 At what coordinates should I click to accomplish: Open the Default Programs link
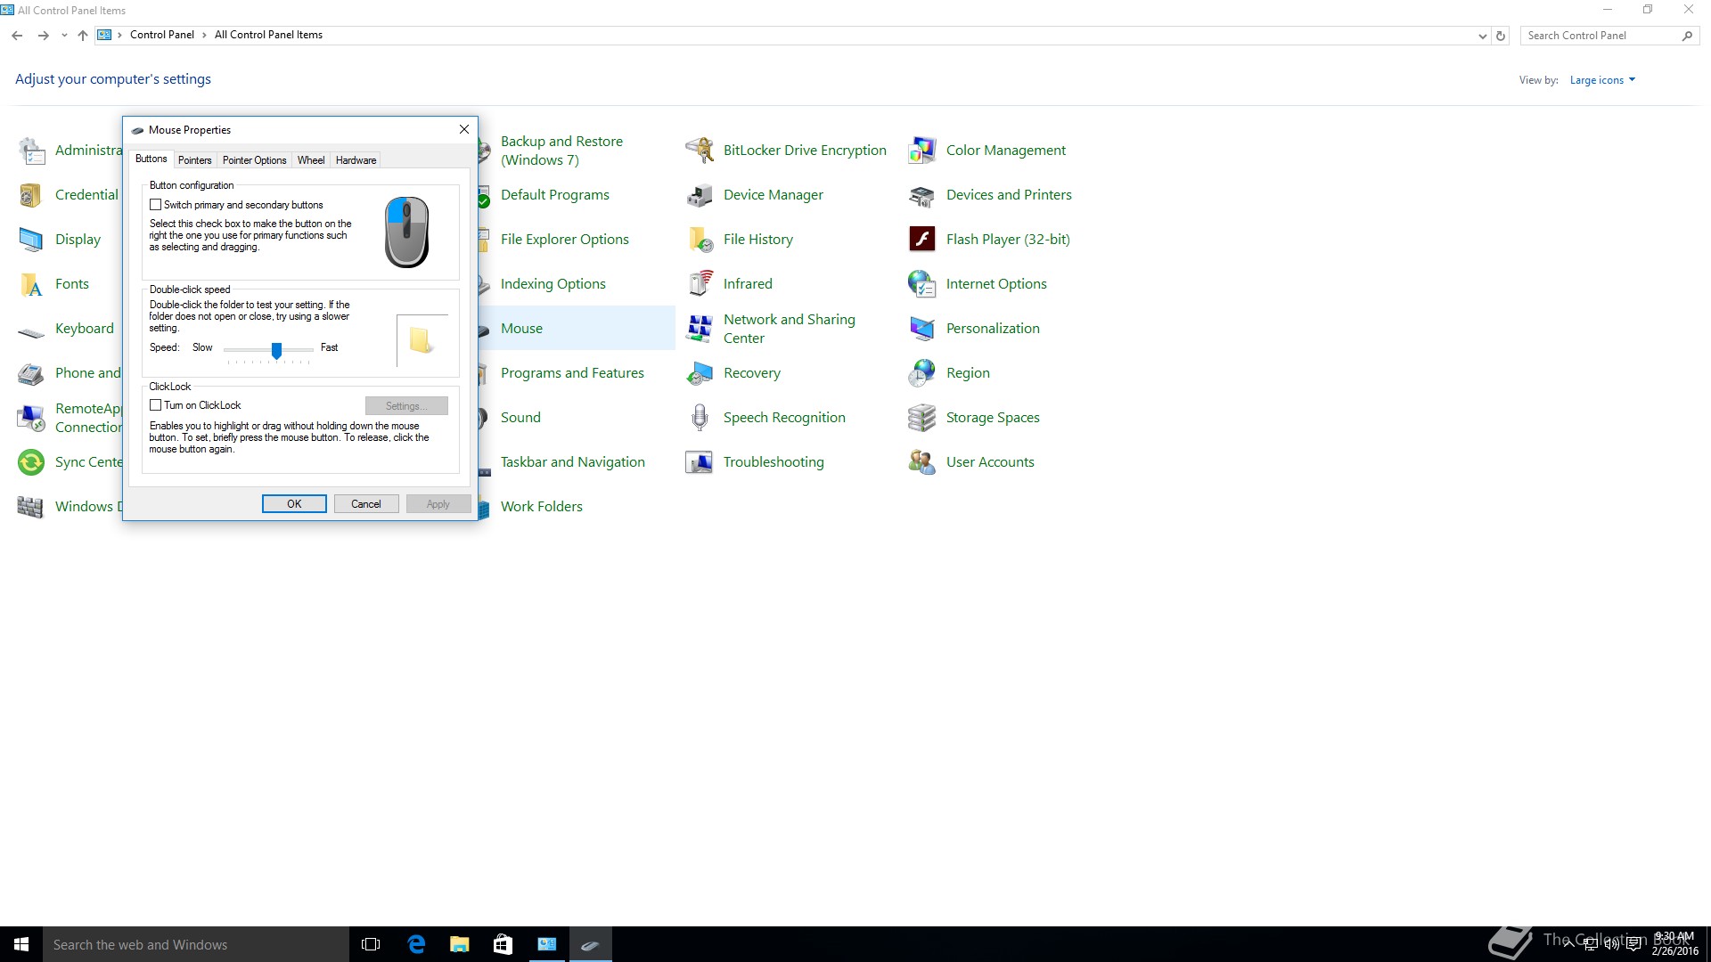click(555, 195)
